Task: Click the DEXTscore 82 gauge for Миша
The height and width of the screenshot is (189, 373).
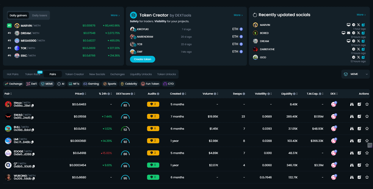Action: [x=125, y=105]
